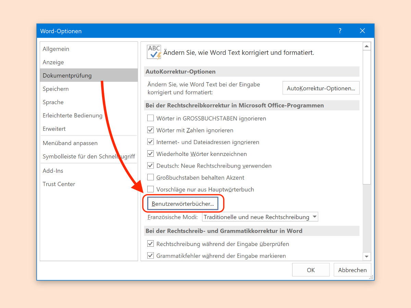Open Symbolleiste für den Schnellzugriff
Image resolution: width=411 pixels, height=308 pixels.
(89, 157)
